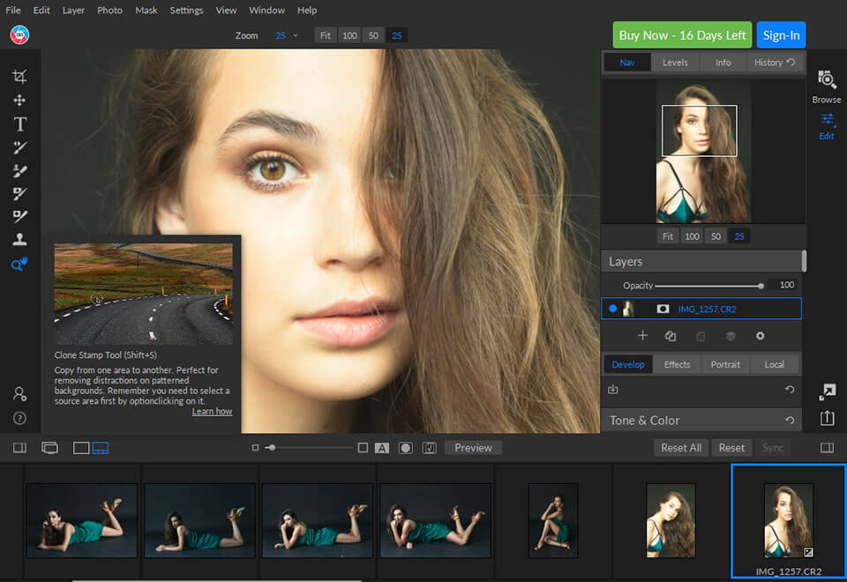The width and height of the screenshot is (847, 582).
Task: Open the Zoom percentage dropdown
Action: tap(287, 35)
